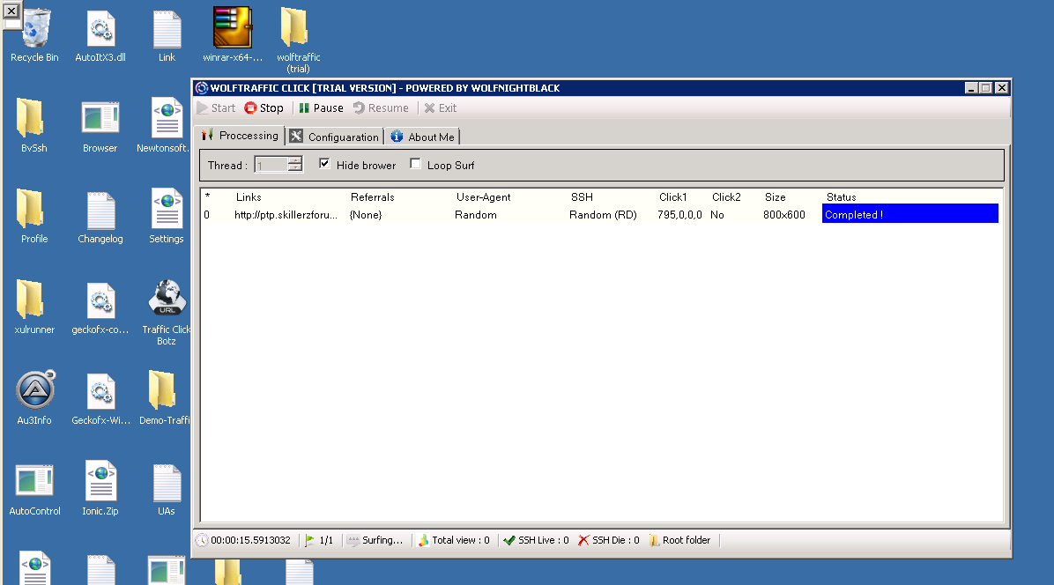1054x585 pixels.
Task: Click the Size column header
Action: tap(775, 197)
